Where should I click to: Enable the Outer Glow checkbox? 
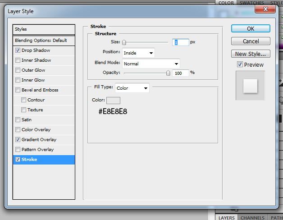click(x=18, y=70)
